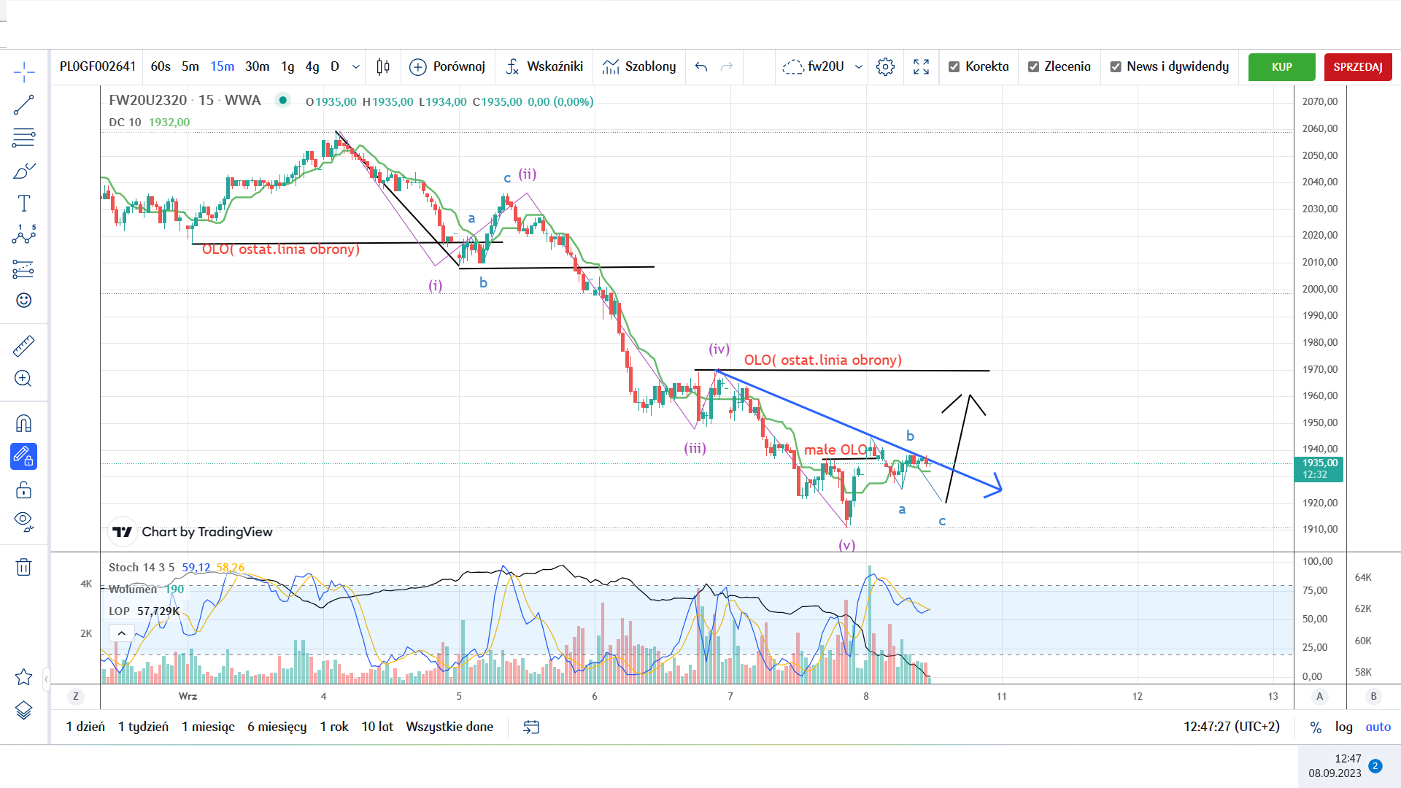This screenshot has width=1401, height=788.
Task: Open the go to date calendar
Action: 531,727
